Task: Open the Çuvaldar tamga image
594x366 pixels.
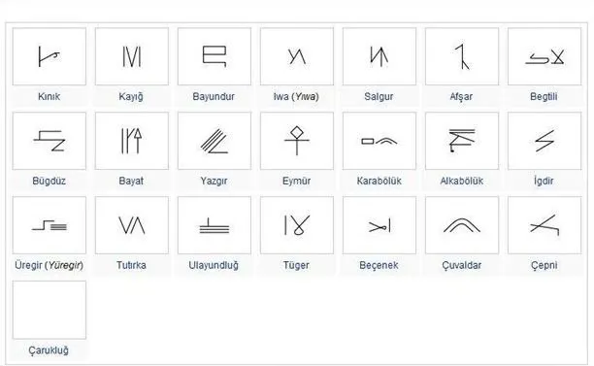Action: click(x=462, y=225)
